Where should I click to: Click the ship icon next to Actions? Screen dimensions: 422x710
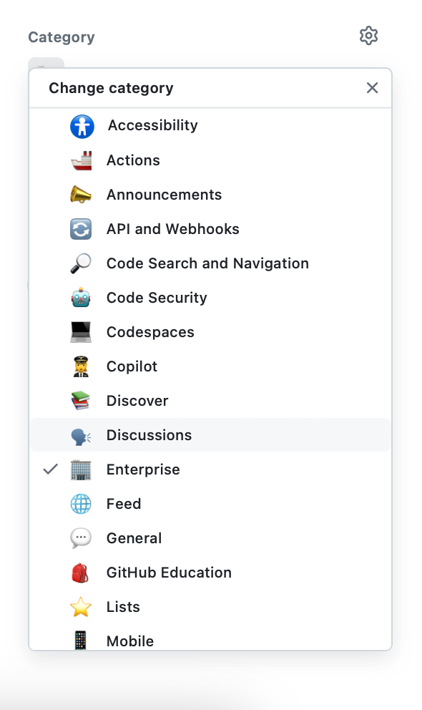[x=81, y=160]
